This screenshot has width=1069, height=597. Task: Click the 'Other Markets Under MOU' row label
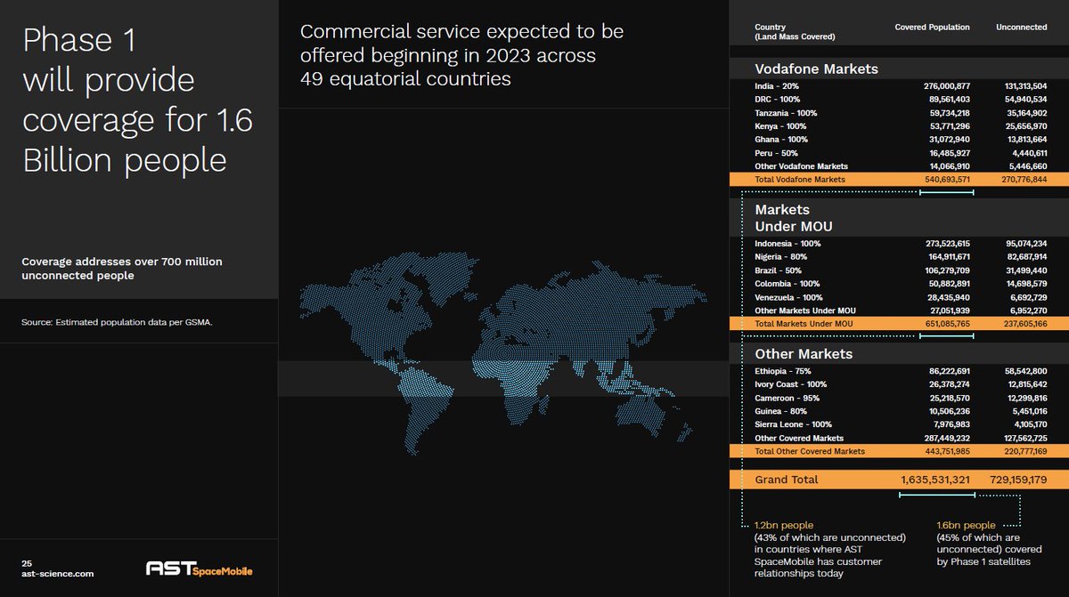[x=804, y=311]
